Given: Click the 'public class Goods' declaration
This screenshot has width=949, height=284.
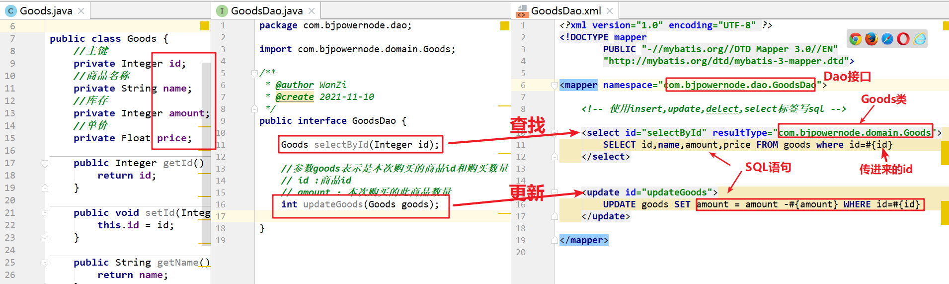Looking at the screenshot, I should tap(109, 39).
